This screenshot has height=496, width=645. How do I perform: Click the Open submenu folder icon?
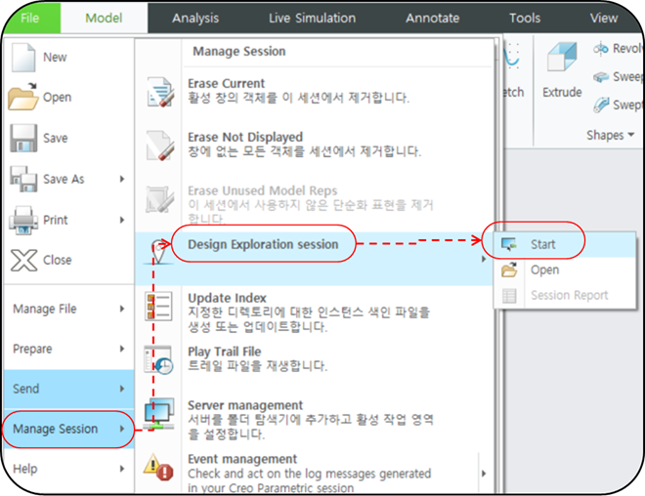(x=509, y=270)
